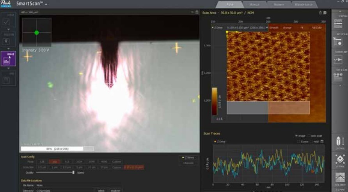Switch to the Maintenance tab
The height and width of the screenshot is (192, 348).
(x=304, y=4)
